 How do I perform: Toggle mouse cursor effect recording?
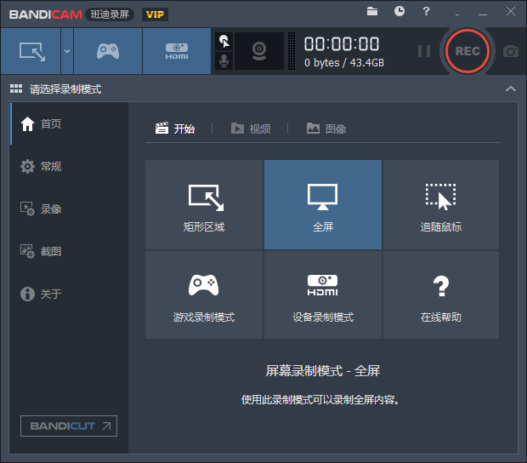(x=224, y=41)
